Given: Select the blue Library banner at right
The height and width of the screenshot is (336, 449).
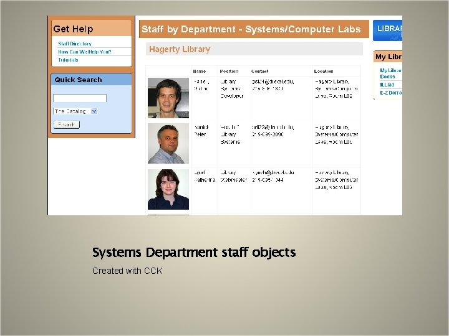Looking at the screenshot, I should (387, 30).
